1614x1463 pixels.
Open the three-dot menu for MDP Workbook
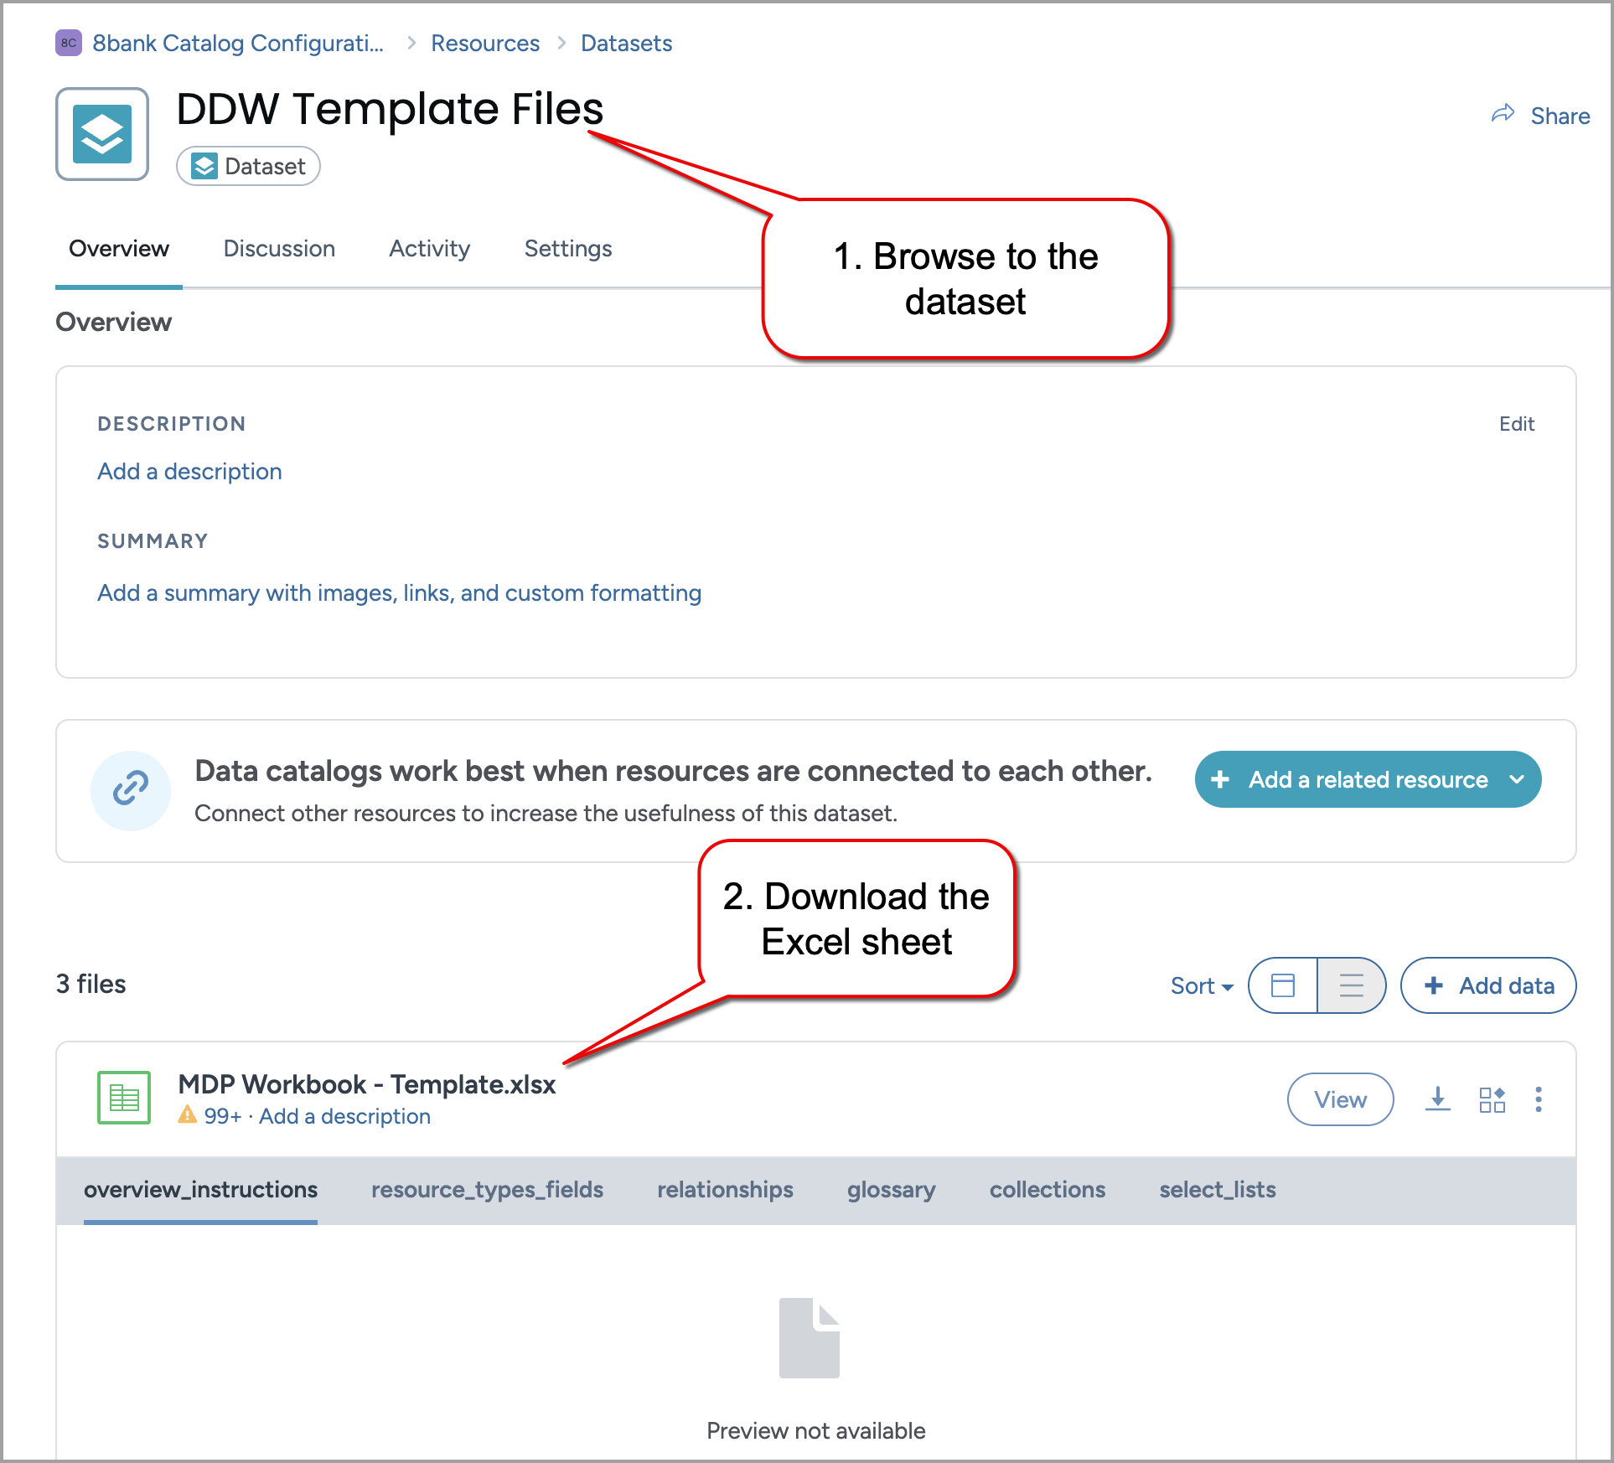(1539, 1099)
